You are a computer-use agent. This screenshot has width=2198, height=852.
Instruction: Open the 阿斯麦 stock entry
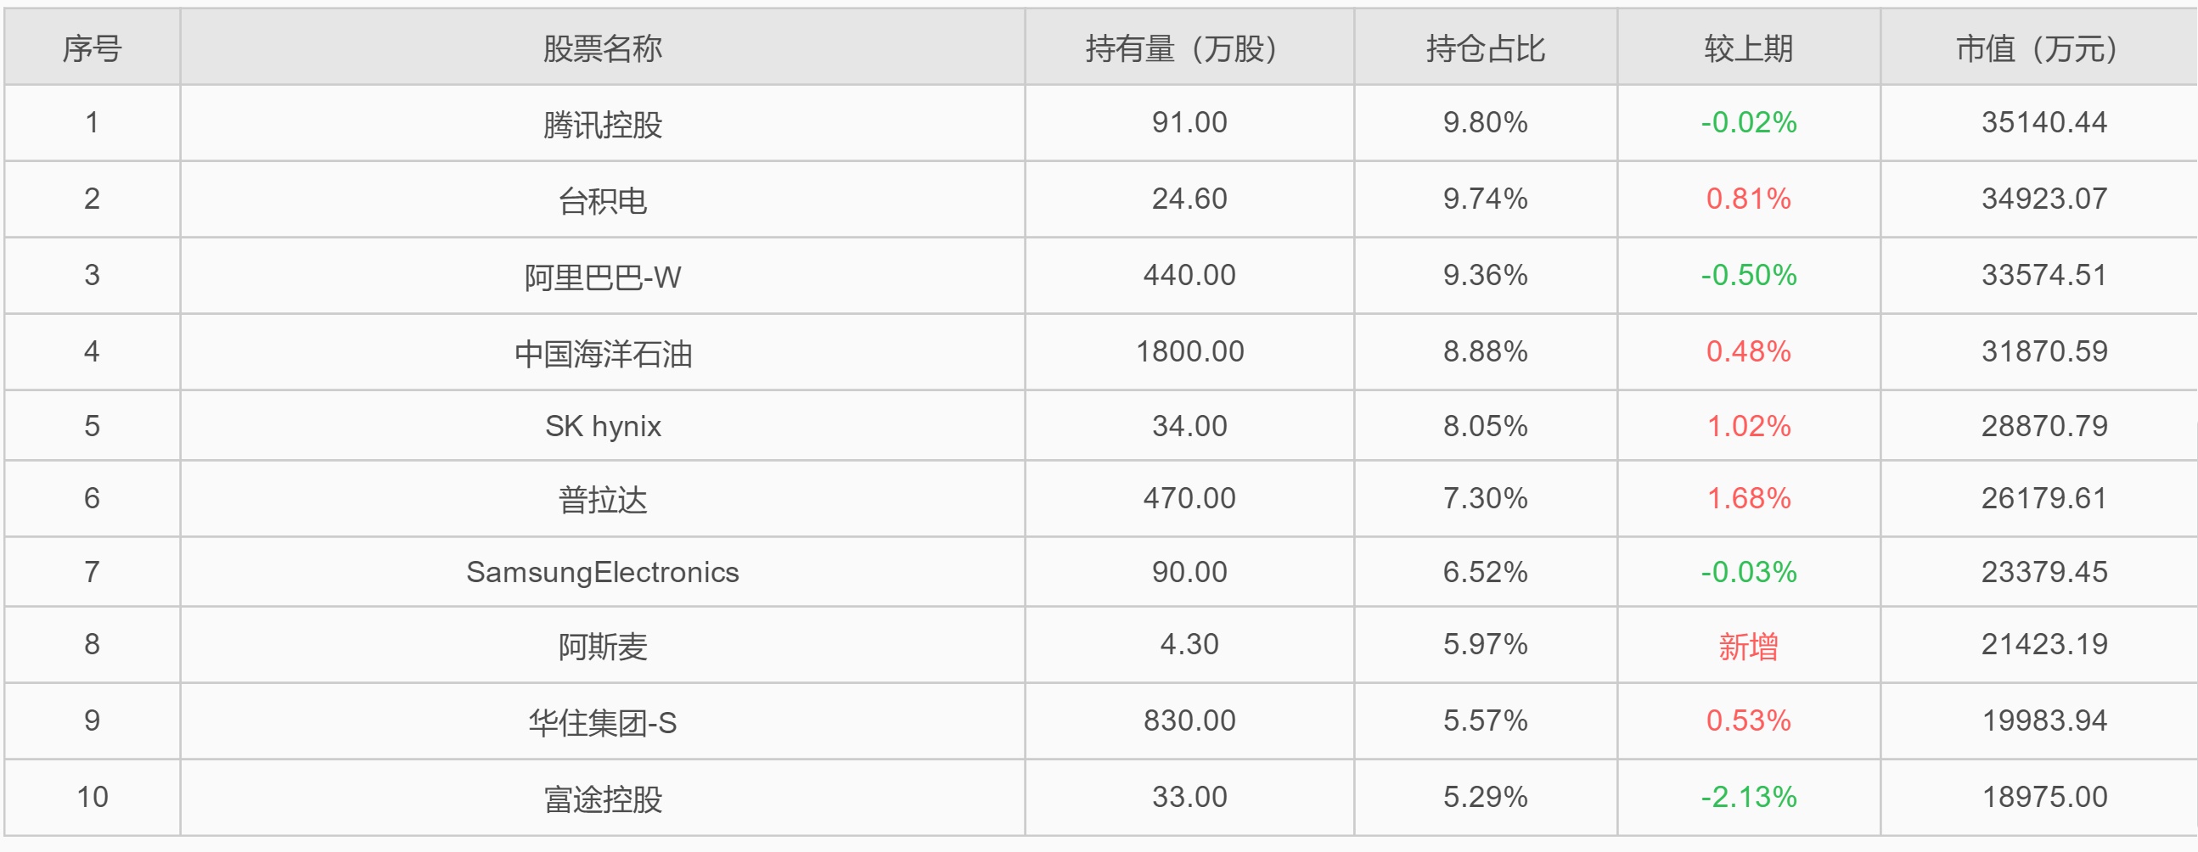(603, 646)
